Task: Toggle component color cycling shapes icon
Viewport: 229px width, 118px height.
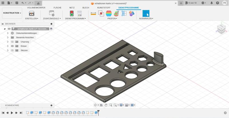Action: 132,13
